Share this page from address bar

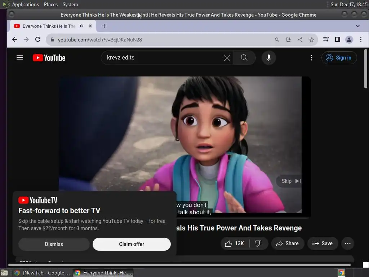click(x=300, y=40)
